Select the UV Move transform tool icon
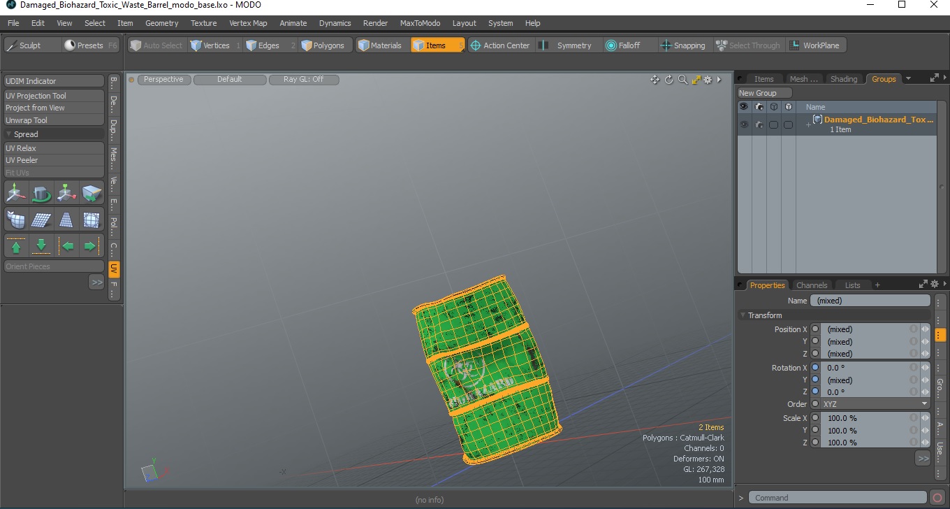 click(16, 193)
